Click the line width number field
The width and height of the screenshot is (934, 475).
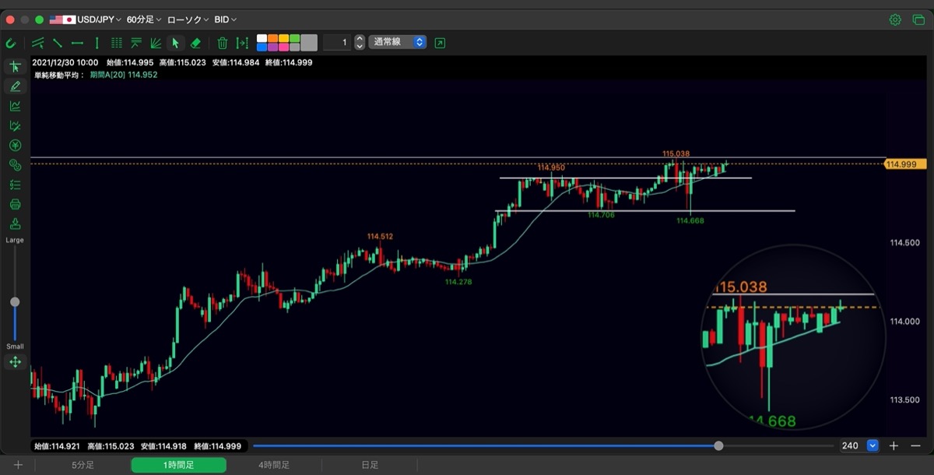point(338,42)
